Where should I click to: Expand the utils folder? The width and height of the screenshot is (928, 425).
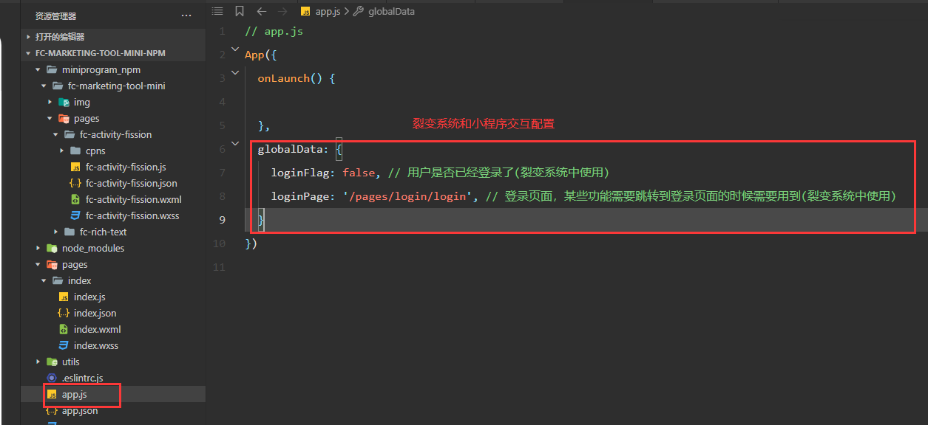pyautogui.click(x=70, y=362)
